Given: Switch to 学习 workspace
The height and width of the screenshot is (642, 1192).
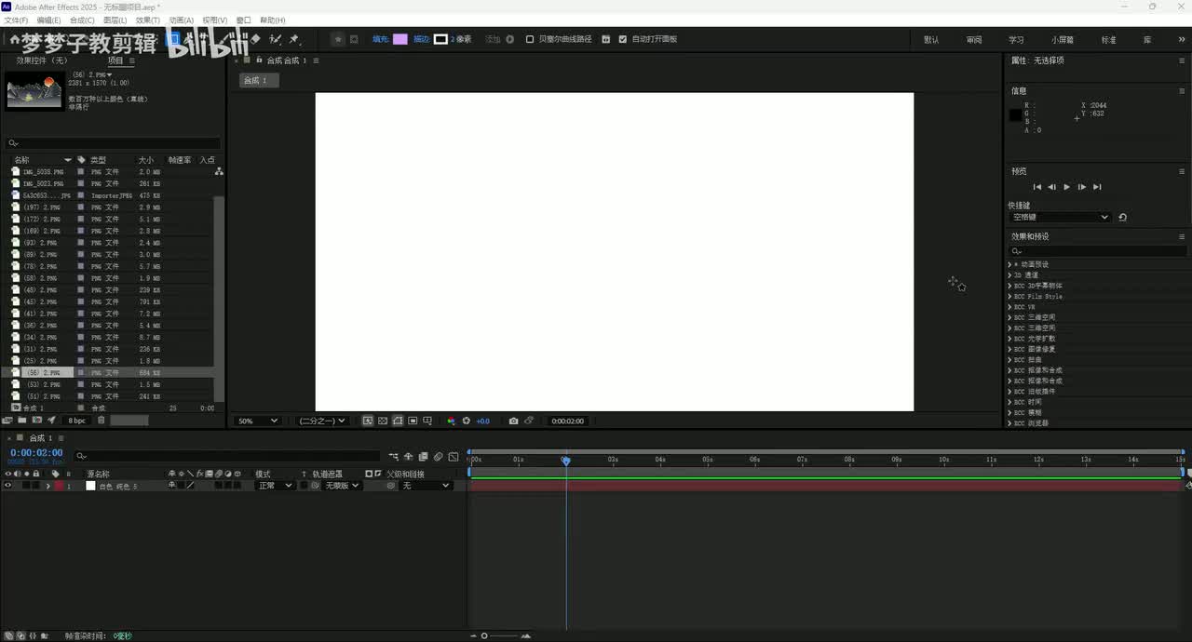Looking at the screenshot, I should coord(1016,40).
